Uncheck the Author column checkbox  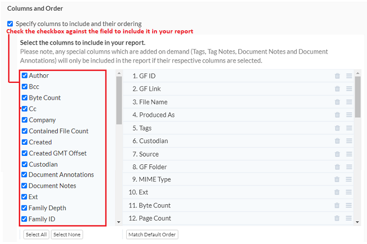coord(24,76)
